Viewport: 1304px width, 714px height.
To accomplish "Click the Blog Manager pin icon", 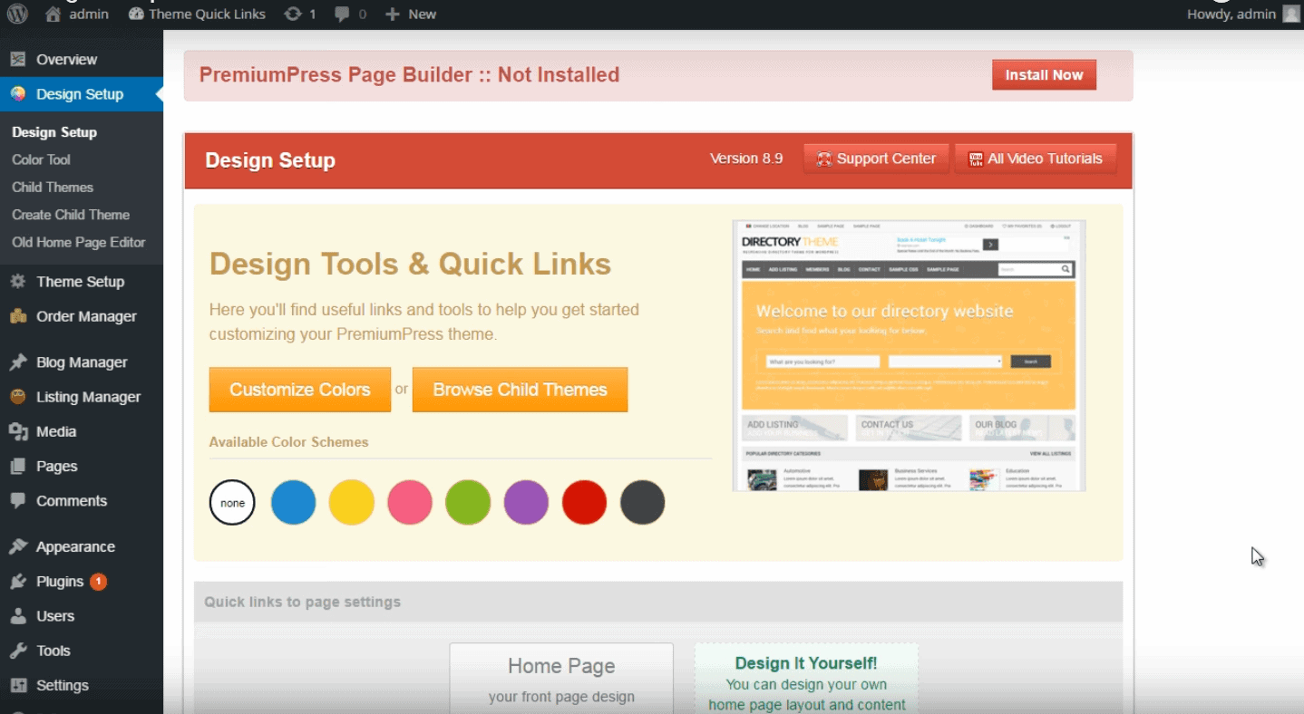I will pyautogui.click(x=17, y=362).
